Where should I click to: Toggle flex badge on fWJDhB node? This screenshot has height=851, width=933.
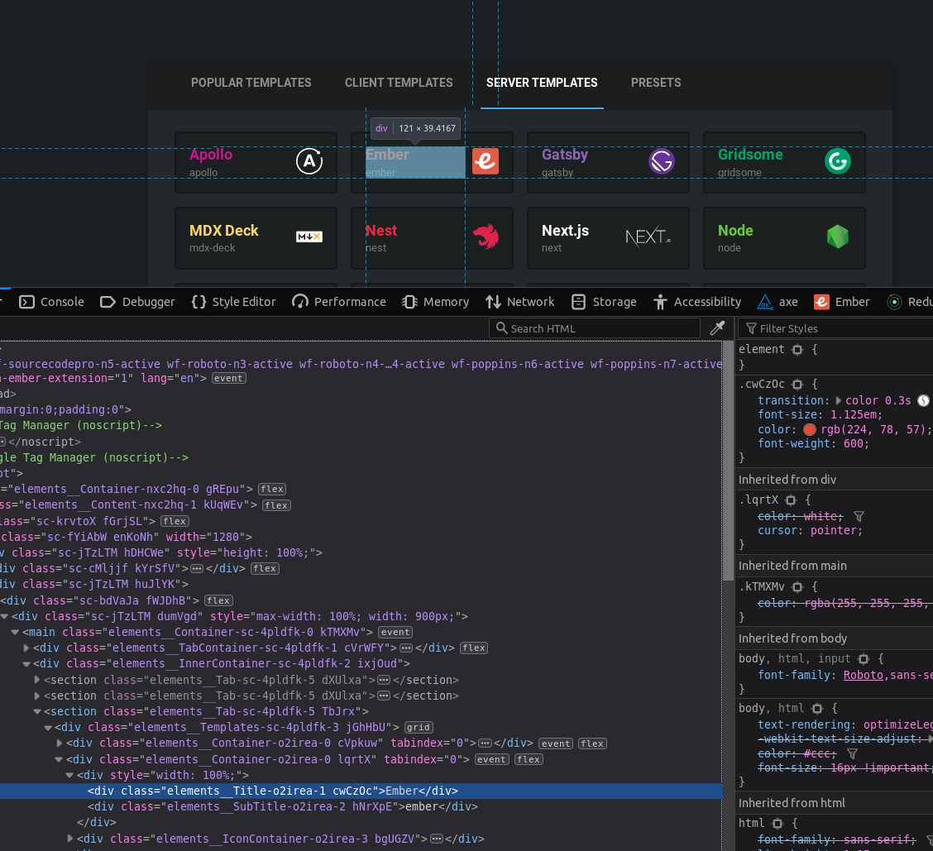[219, 600]
